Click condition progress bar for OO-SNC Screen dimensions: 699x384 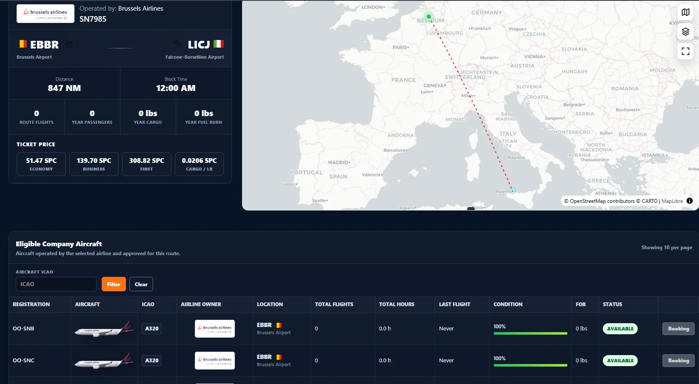click(531, 365)
